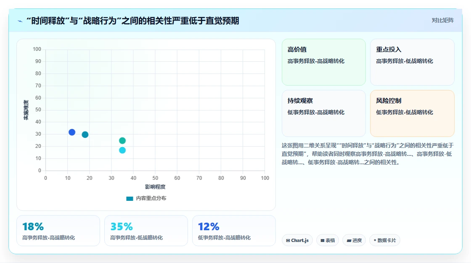Click the 影响程度 x-axis label

point(155,187)
